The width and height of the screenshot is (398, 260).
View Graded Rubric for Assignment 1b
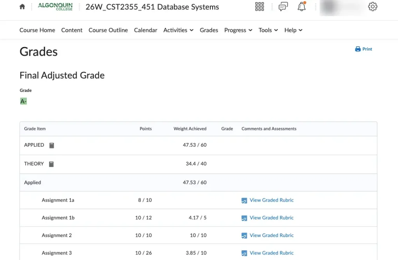(x=272, y=218)
